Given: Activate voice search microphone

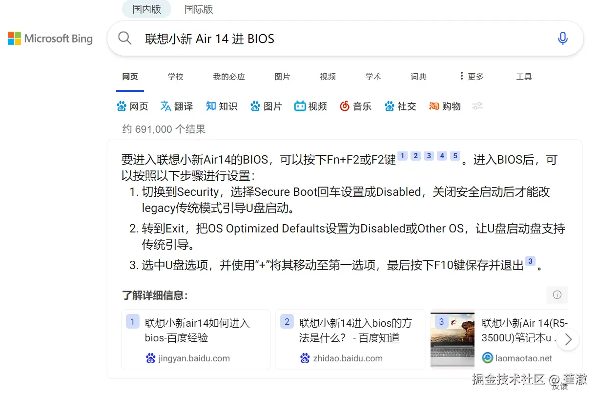Looking at the screenshot, I should coord(562,38).
